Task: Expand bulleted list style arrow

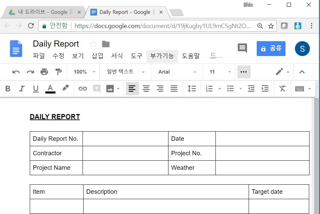Action: click(x=241, y=89)
